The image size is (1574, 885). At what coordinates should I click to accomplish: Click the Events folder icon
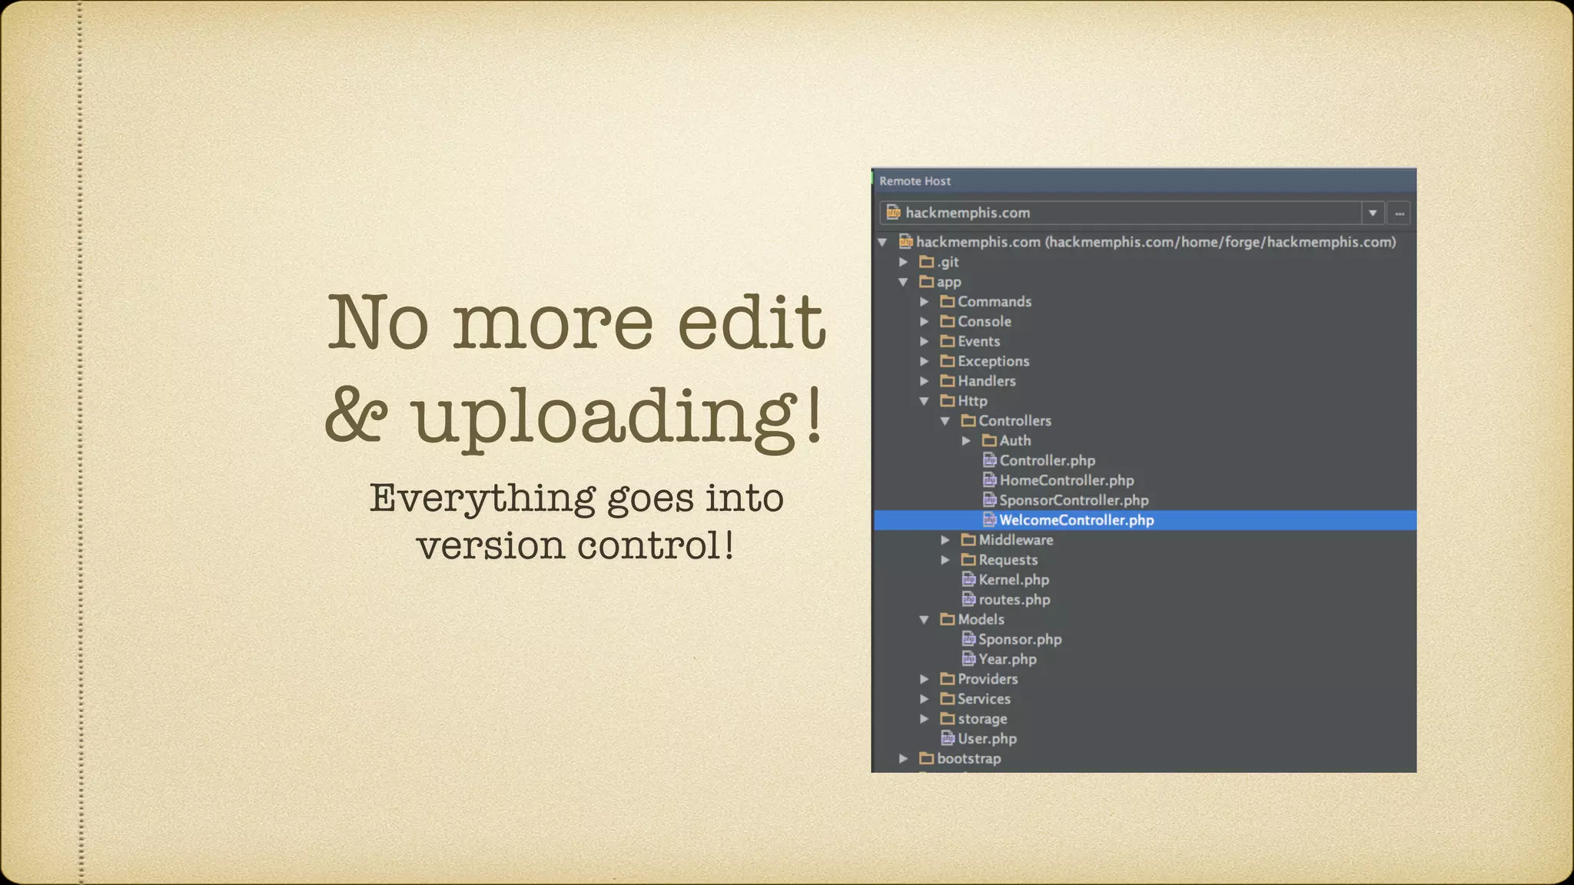[948, 341]
